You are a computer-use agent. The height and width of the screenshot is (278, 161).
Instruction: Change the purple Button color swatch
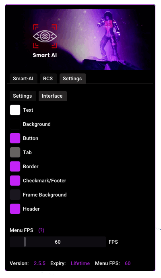click(x=15, y=138)
